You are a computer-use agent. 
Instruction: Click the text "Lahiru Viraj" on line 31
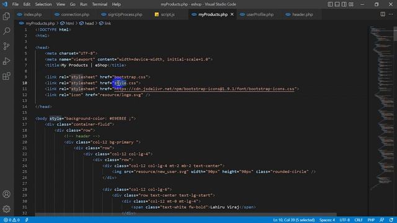tap(225, 207)
